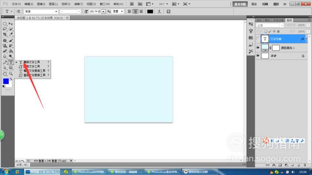This screenshot has height=175, width=312.
Task: Swap foreground and background colors
Action: pyautogui.click(x=11, y=79)
